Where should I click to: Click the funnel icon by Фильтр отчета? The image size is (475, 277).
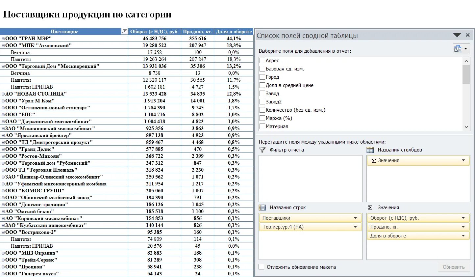click(262, 150)
